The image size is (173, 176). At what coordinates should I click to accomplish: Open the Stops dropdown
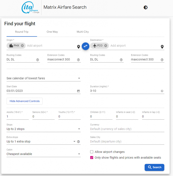43,129
